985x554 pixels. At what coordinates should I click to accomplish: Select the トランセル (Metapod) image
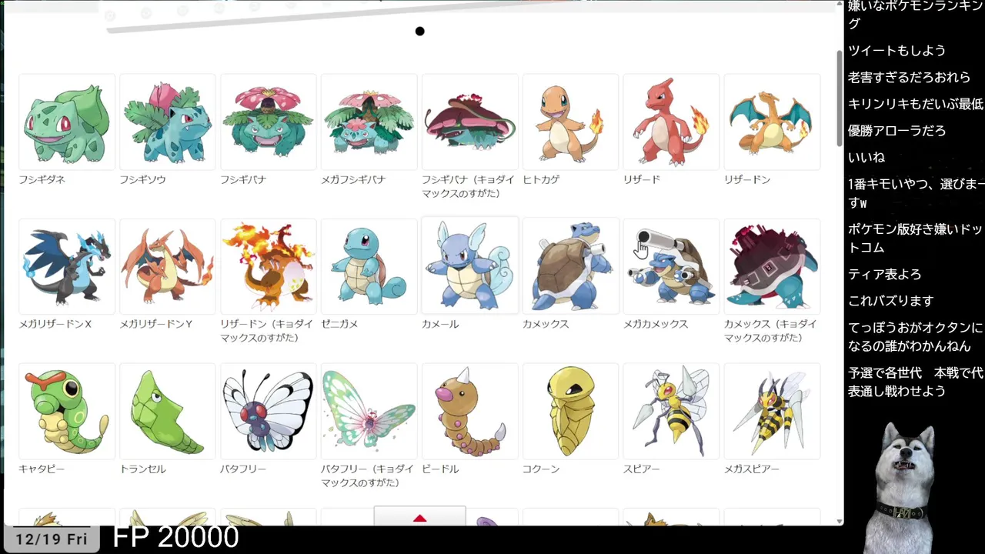click(x=168, y=412)
